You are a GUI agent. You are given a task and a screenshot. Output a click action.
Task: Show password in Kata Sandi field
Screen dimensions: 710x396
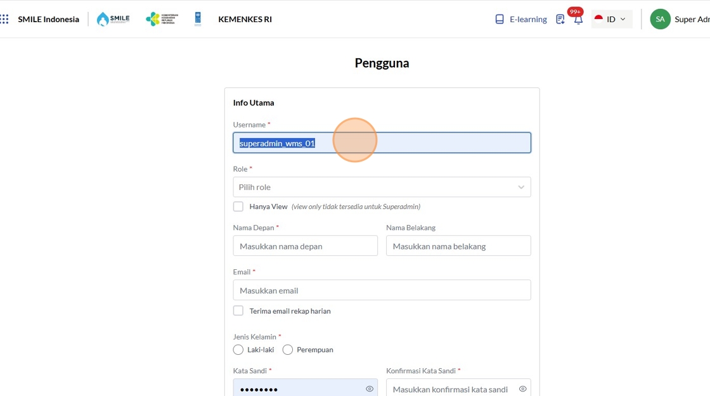(370, 389)
